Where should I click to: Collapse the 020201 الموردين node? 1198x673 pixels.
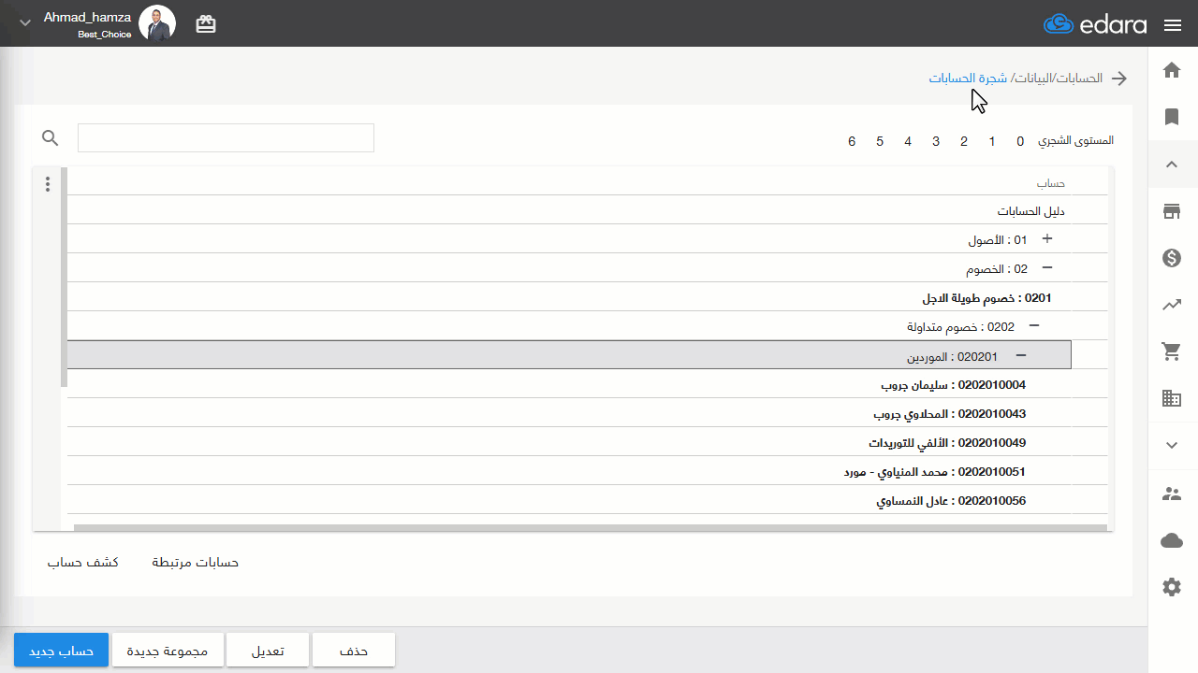(x=1021, y=355)
